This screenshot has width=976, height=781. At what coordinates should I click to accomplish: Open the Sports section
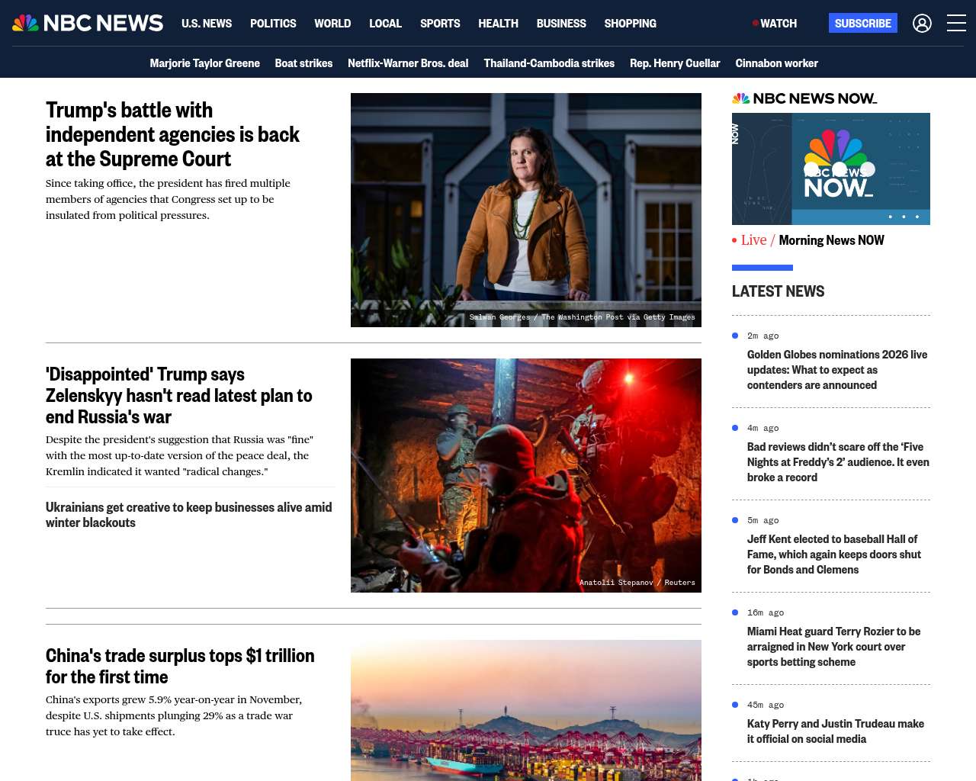(440, 24)
